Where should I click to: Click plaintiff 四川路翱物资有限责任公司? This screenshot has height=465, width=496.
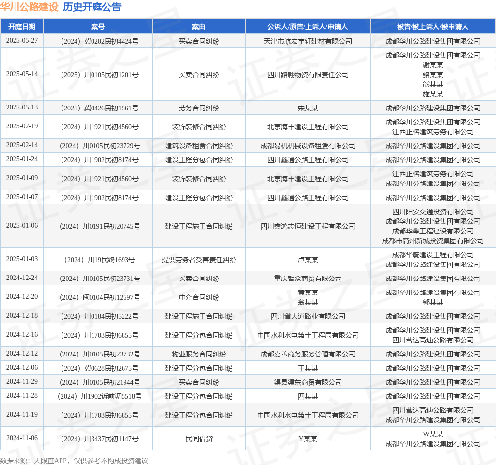click(x=308, y=75)
